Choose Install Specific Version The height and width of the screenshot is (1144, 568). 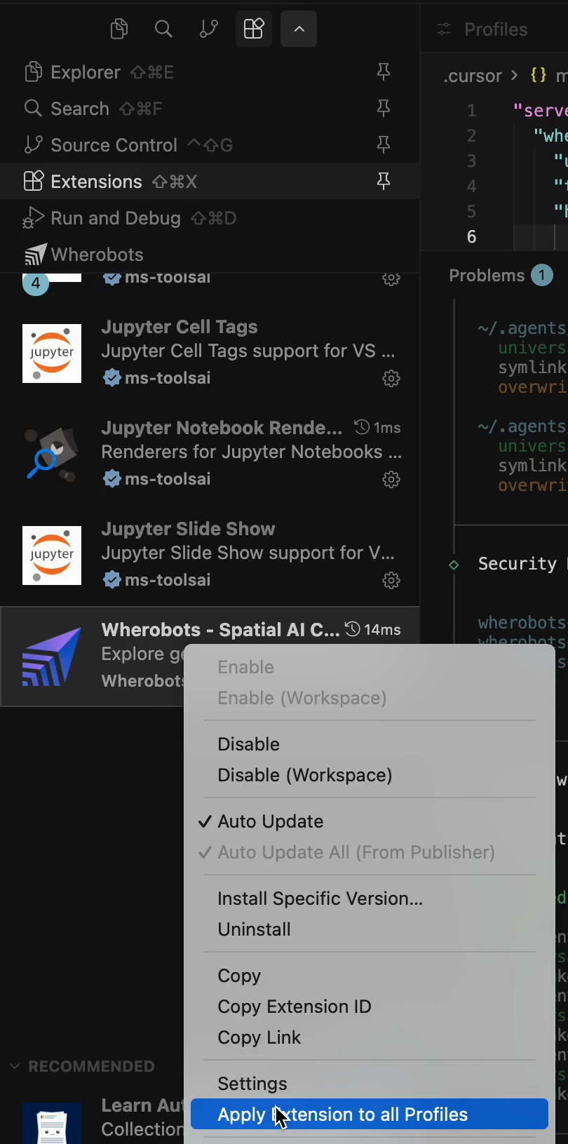click(320, 898)
